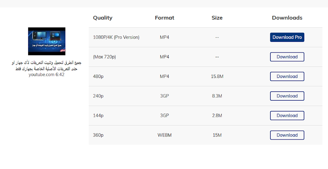
Task: Download the 240p 3GP file
Action: click(x=287, y=96)
